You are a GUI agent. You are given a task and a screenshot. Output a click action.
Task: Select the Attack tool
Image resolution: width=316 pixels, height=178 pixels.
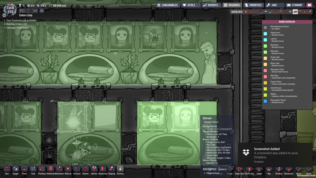[x=299, y=170]
